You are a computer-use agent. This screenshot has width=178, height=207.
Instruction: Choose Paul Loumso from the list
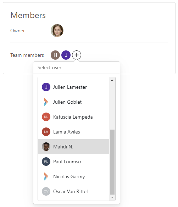click(x=73, y=162)
